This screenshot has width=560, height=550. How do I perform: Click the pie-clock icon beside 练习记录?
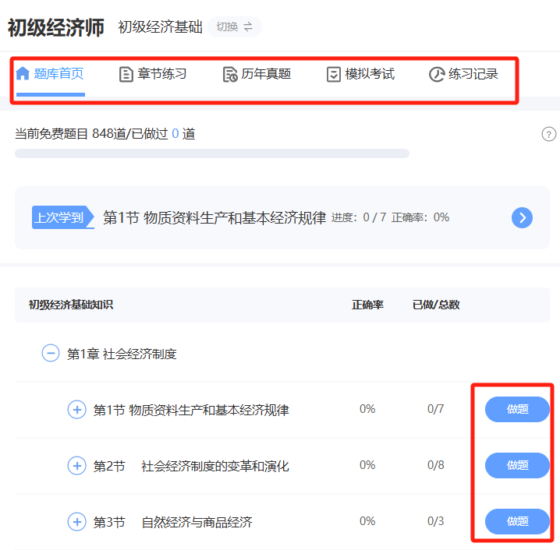point(437,75)
